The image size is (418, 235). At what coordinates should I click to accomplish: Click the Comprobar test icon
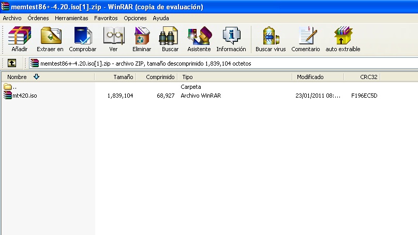pyautogui.click(x=83, y=35)
